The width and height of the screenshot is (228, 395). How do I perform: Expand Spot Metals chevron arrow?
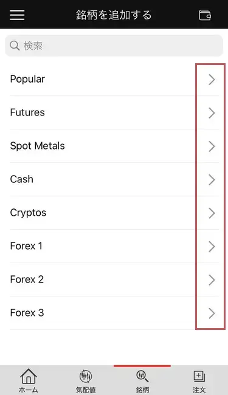(x=212, y=146)
